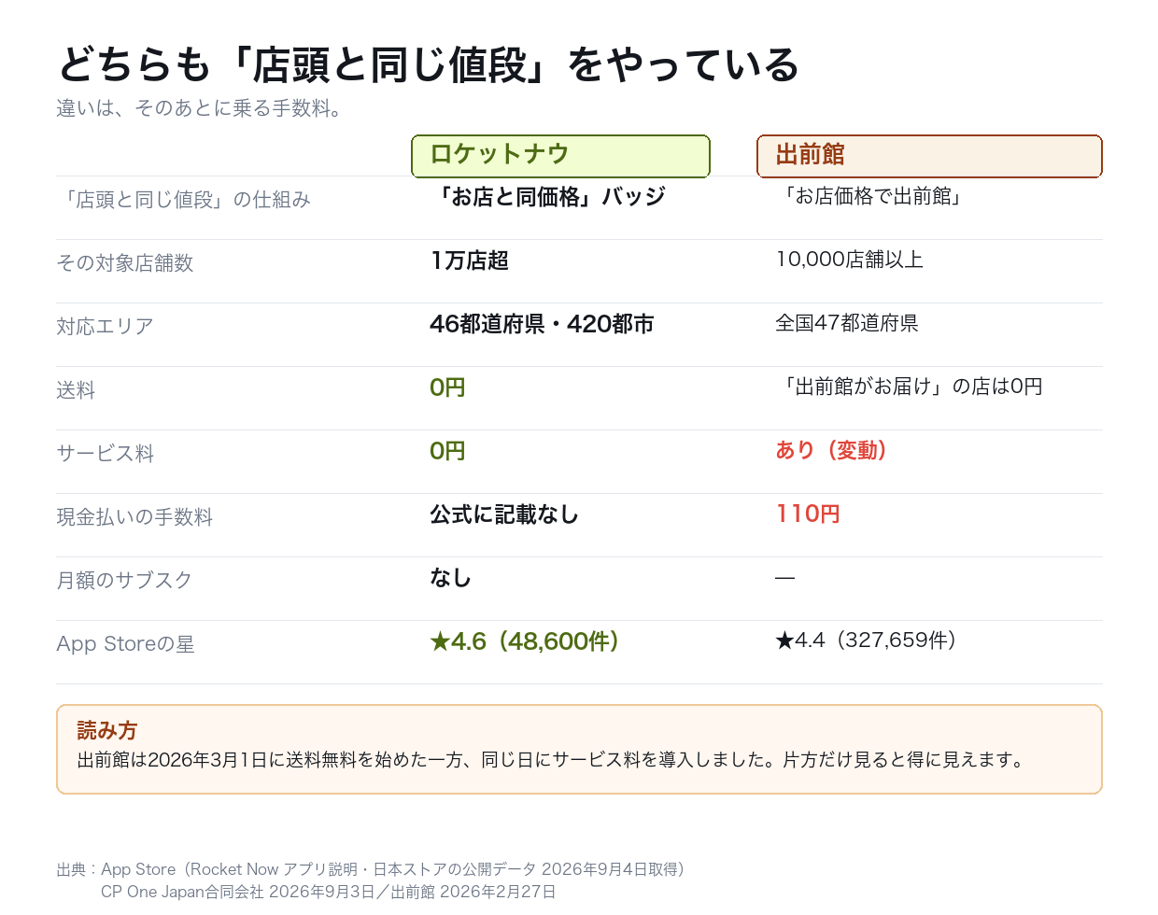Select the value 10,000店舗以上
Image resolution: width=1158 pixels, height=915 pixels.
click(849, 260)
